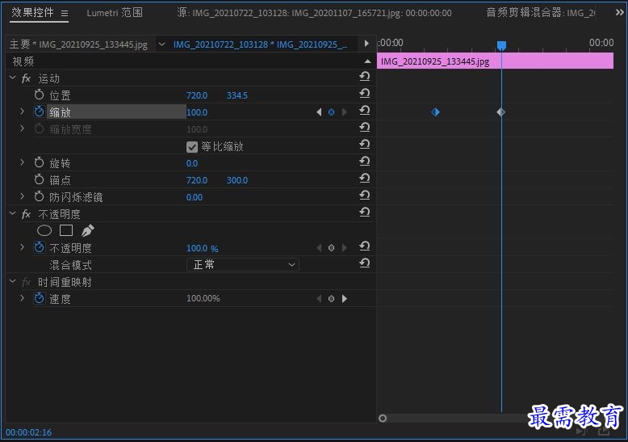Image resolution: width=628 pixels, height=442 pixels.
Task: Create a 4-point polygon mask
Action: 66,230
